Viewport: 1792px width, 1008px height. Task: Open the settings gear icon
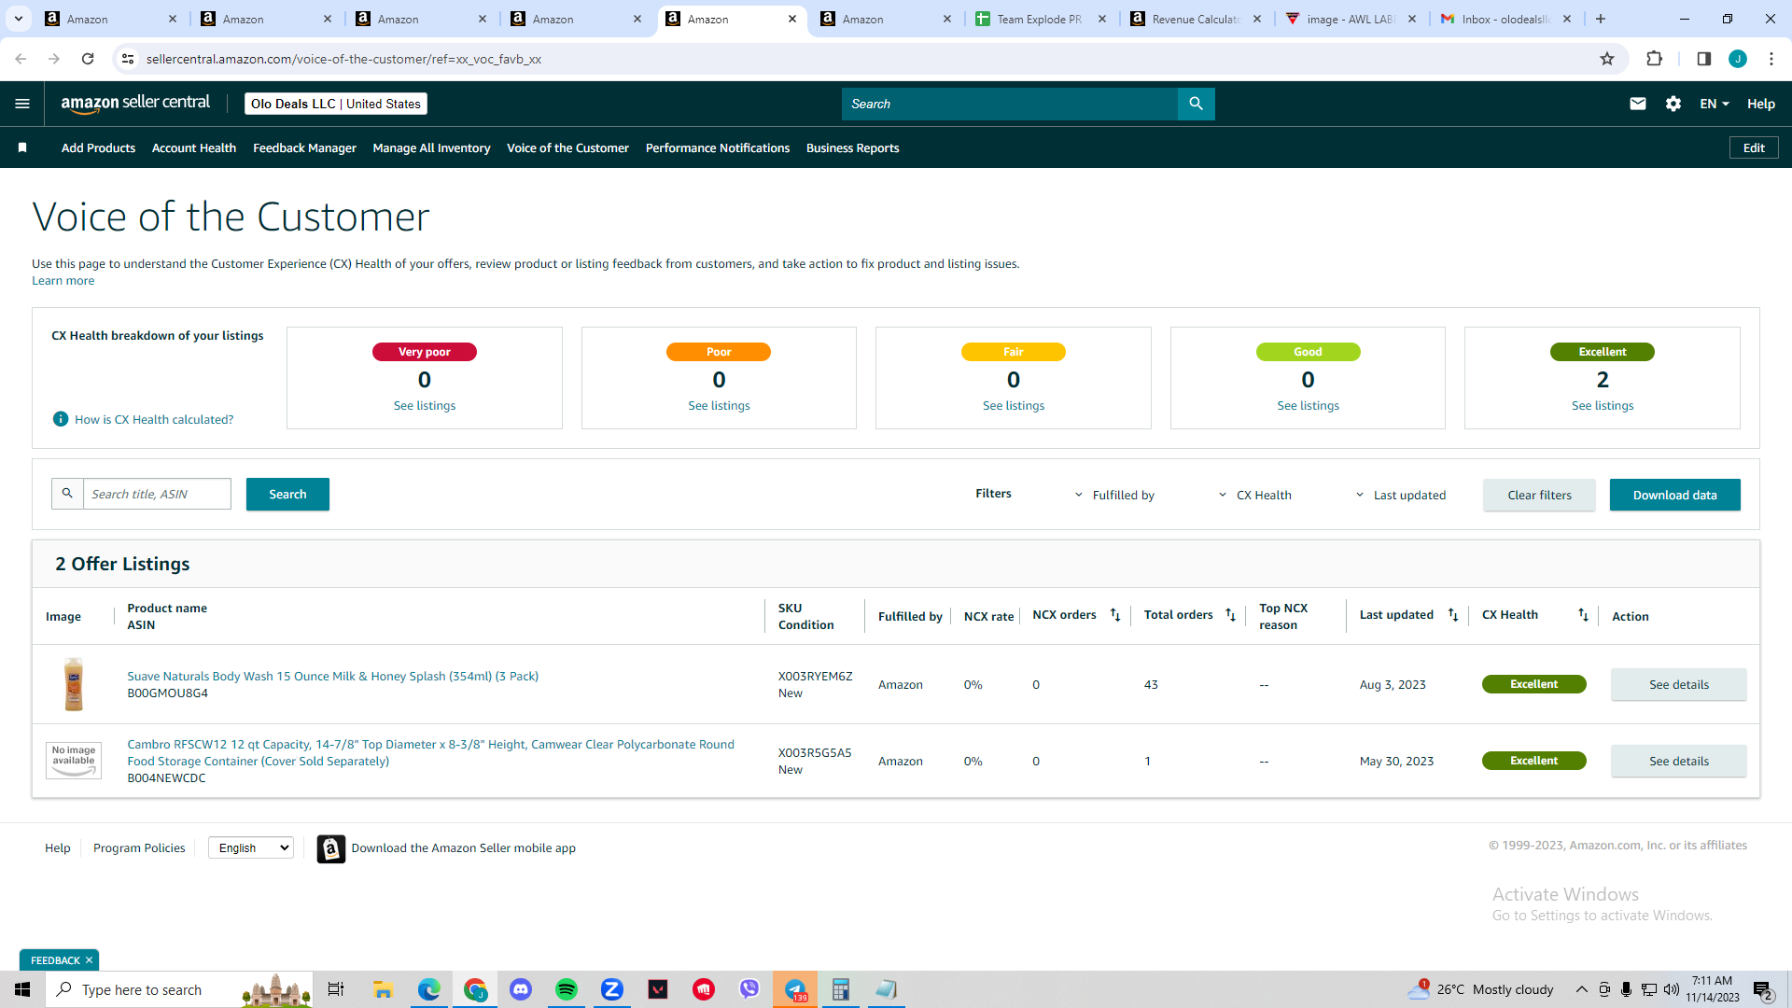click(x=1673, y=104)
